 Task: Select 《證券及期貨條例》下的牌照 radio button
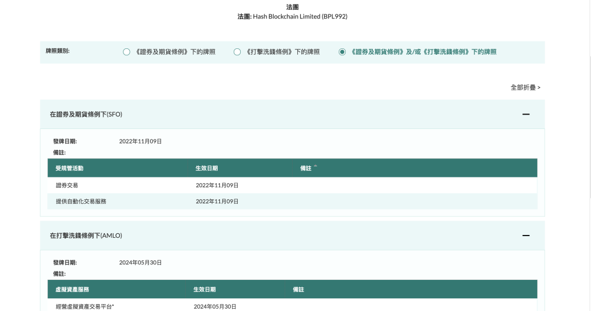pos(126,52)
